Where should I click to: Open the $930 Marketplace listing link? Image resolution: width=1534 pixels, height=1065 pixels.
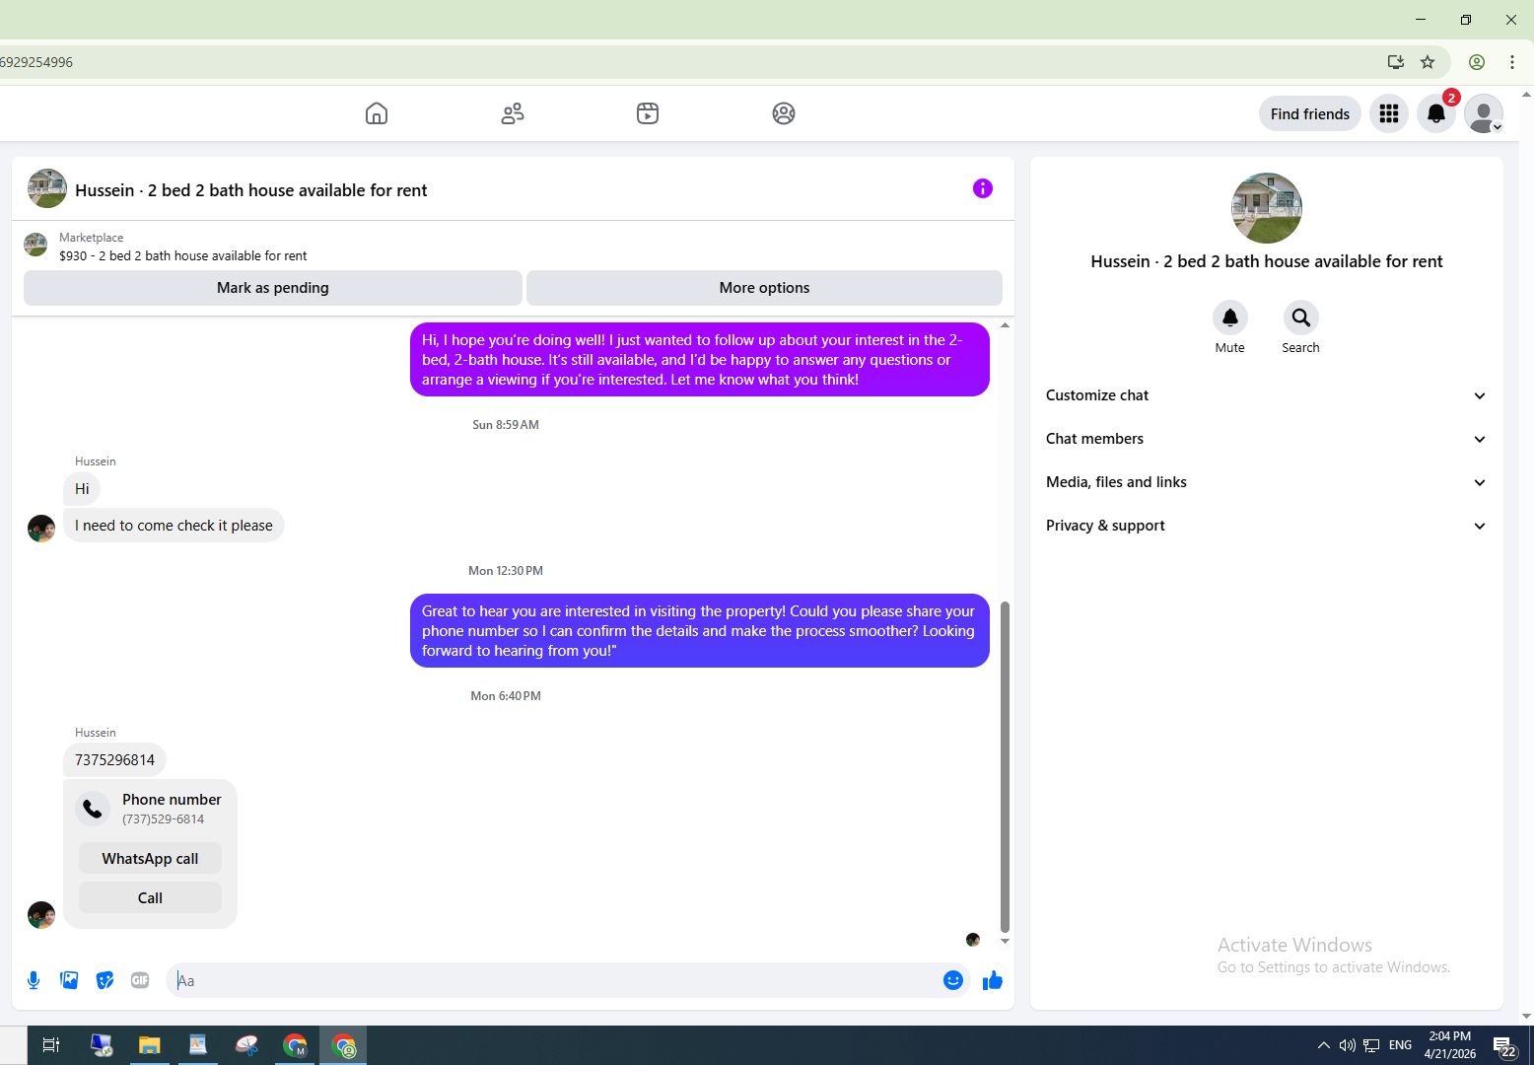(182, 255)
